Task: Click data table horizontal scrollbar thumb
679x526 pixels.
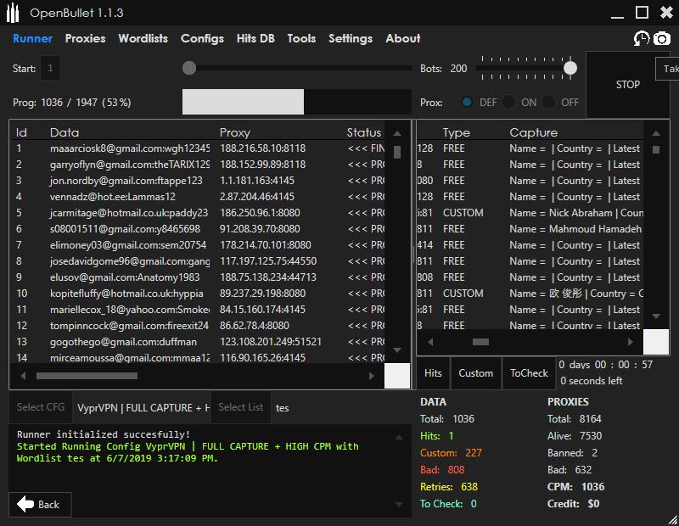Action: 87,376
